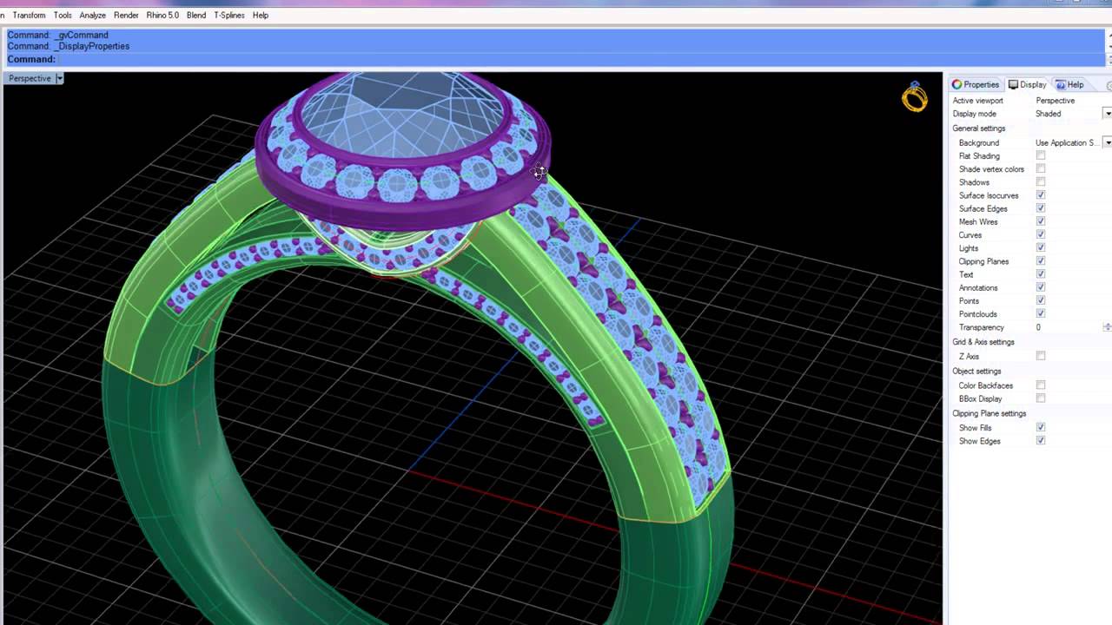This screenshot has height=625, width=1112.
Task: Click the 'Grid & Axis settings' heading
Action: pos(983,342)
